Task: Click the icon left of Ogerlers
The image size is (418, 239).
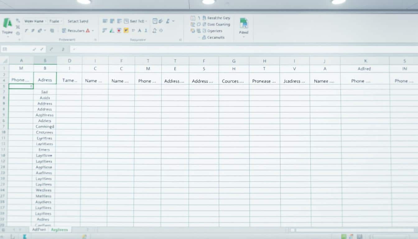Action: point(204,31)
